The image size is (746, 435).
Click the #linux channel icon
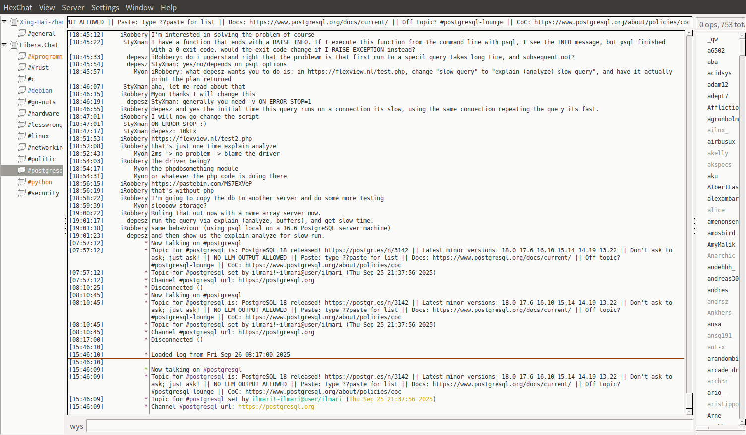[21, 136]
